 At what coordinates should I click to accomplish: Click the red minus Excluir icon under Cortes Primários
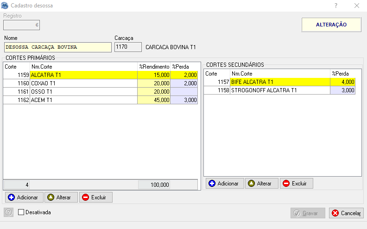85,197
